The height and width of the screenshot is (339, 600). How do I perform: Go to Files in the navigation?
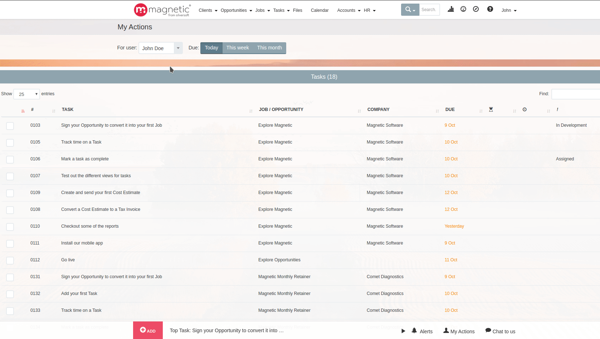coord(297,10)
